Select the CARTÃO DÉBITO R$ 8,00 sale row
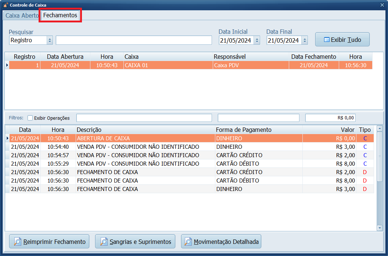Screen dimensions: 388x256 click(x=147, y=164)
